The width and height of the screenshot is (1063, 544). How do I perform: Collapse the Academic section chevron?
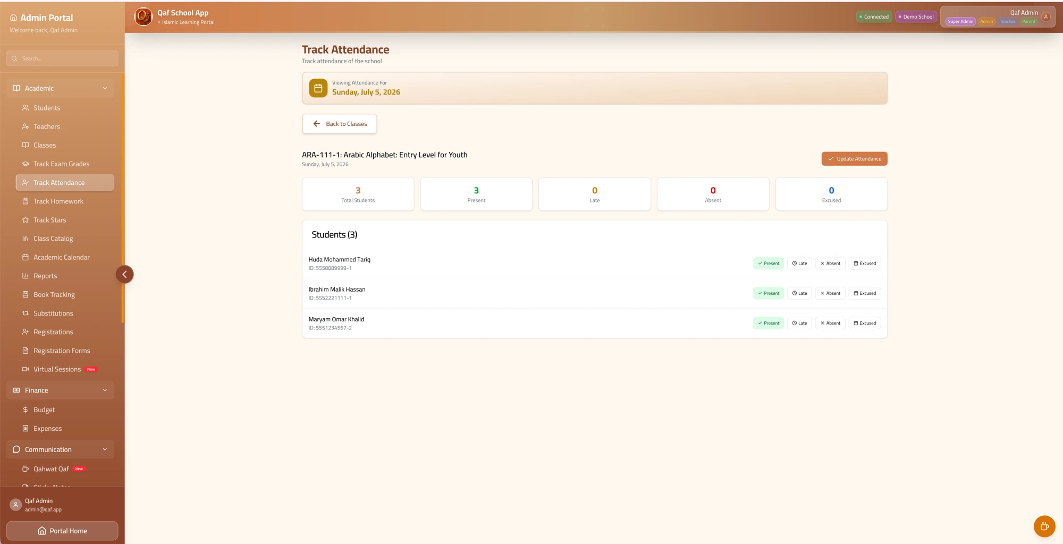pyautogui.click(x=105, y=88)
